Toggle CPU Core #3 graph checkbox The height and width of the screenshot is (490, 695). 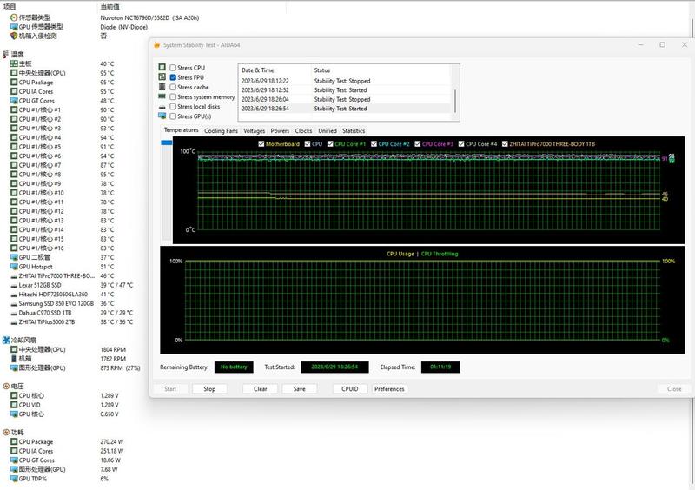point(418,143)
